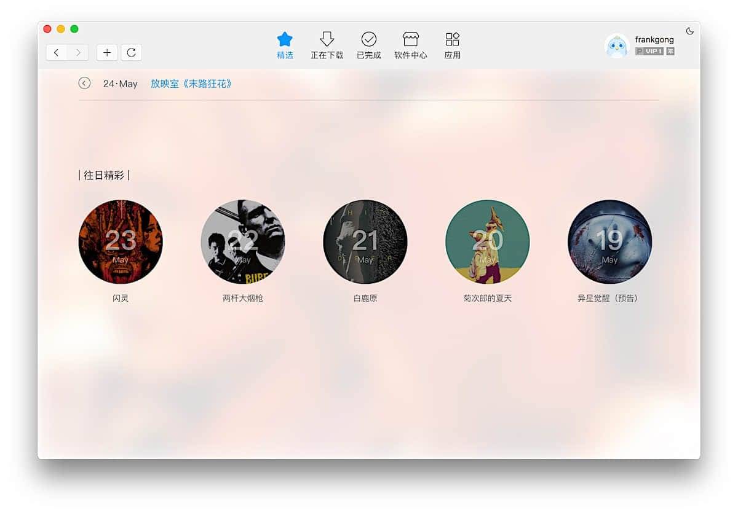This screenshot has width=738, height=513.
Task: Add a new download task with plus button
Action: click(107, 53)
